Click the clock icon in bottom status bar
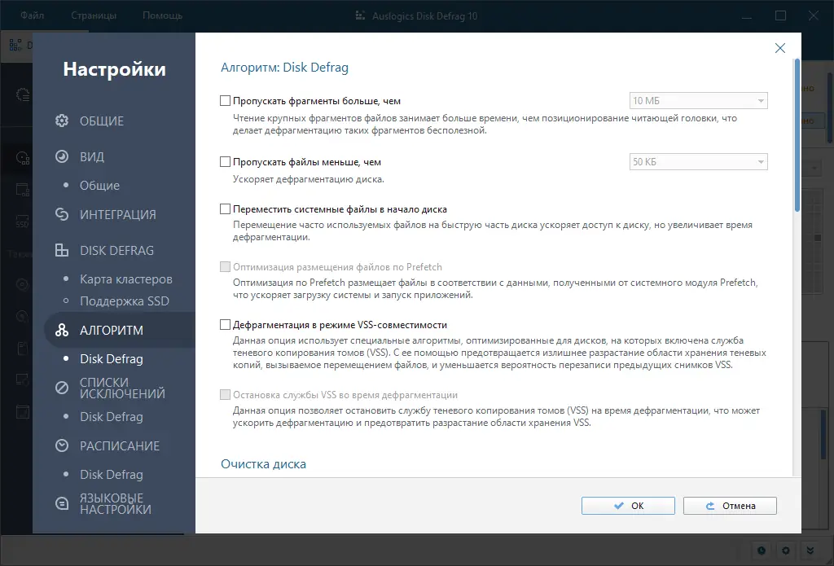Viewport: 834px width, 566px height. [762, 551]
